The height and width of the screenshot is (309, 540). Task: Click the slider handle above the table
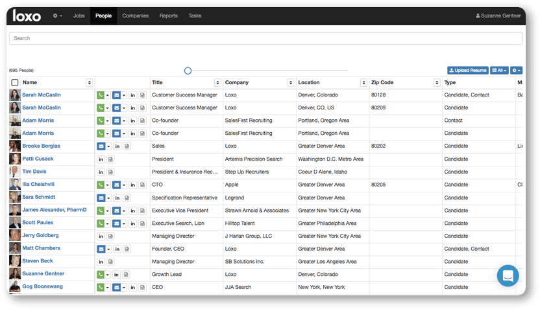pos(188,71)
